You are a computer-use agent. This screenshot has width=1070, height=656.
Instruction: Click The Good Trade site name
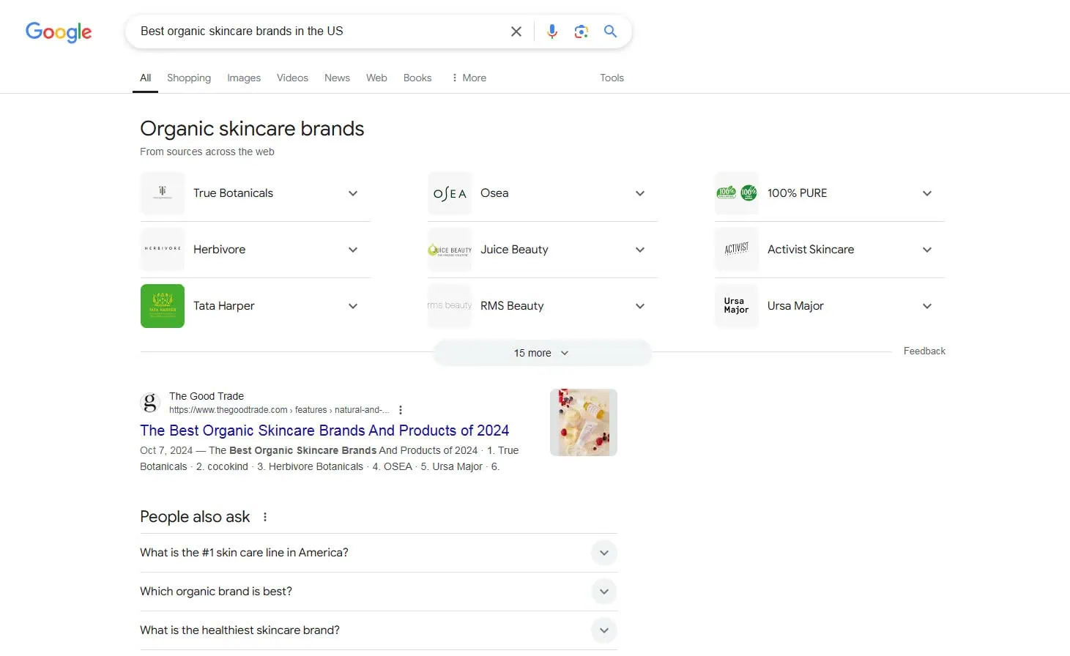point(207,396)
